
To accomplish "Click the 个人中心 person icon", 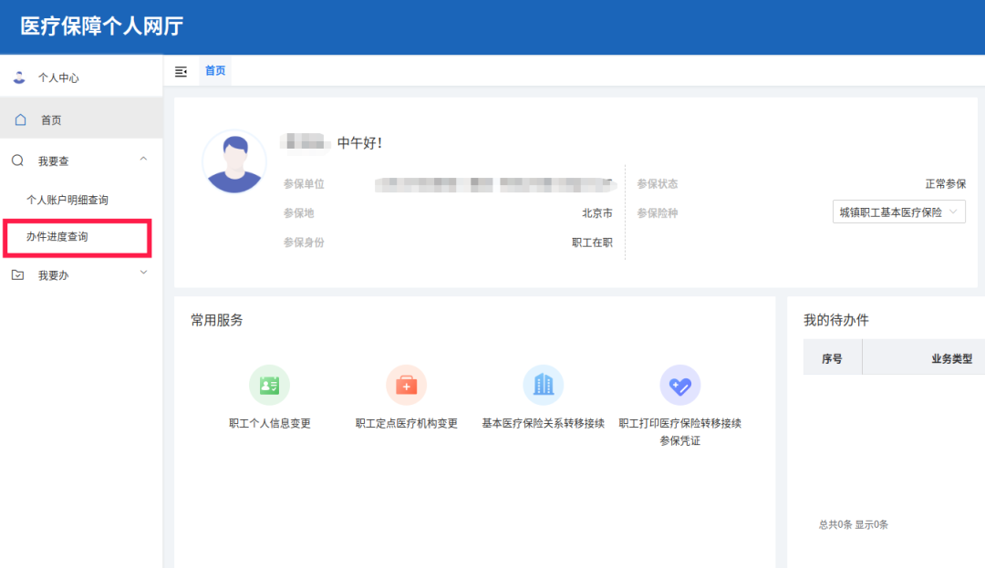I will (19, 77).
